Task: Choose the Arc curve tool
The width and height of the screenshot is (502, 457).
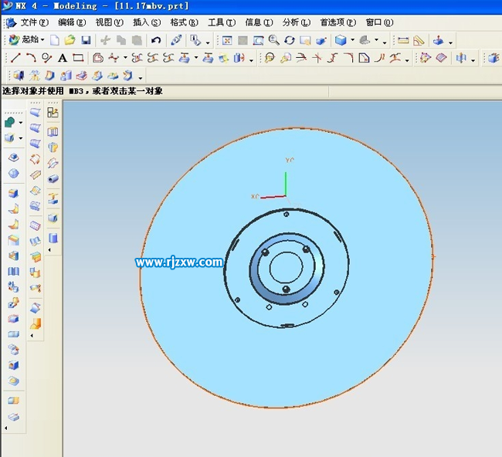Action: [30, 58]
